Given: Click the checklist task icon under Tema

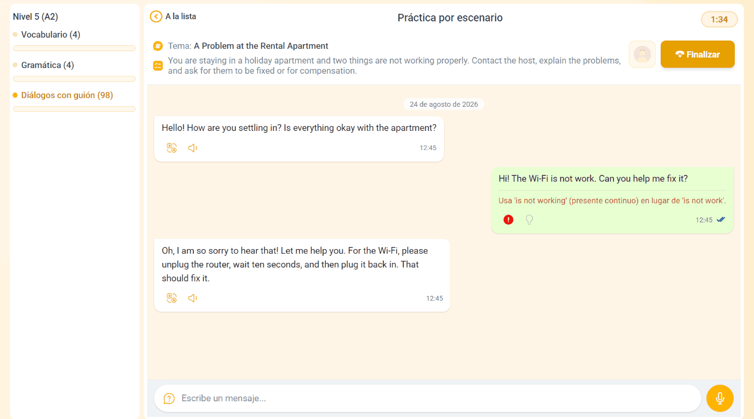Looking at the screenshot, I should [x=158, y=66].
